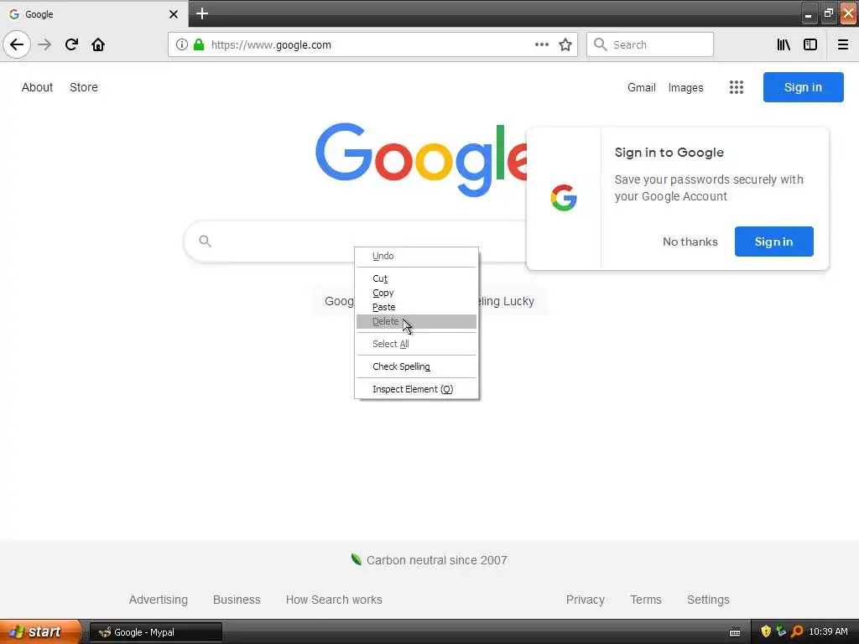The width and height of the screenshot is (859, 644).
Task: Bookmark this page with the star icon
Action: coord(565,44)
